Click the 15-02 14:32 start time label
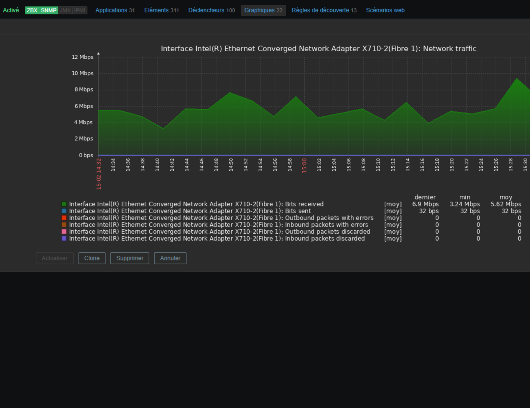 coord(99,174)
